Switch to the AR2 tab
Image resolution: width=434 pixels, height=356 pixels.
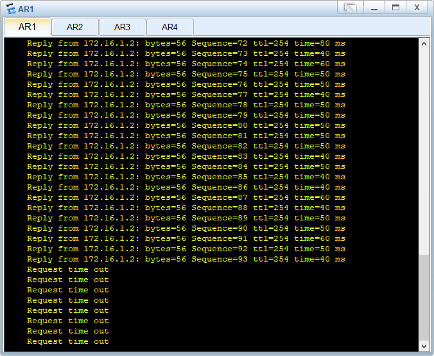pyautogui.click(x=74, y=28)
